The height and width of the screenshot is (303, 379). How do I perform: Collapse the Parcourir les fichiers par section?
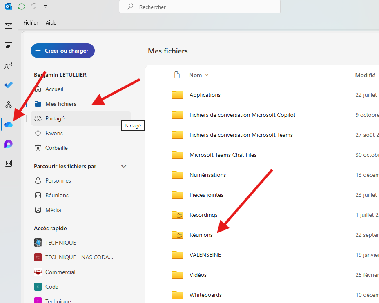(x=124, y=167)
